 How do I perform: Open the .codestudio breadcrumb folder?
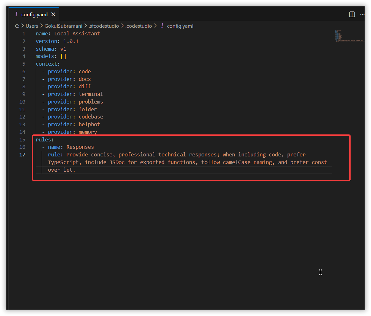(x=139, y=26)
